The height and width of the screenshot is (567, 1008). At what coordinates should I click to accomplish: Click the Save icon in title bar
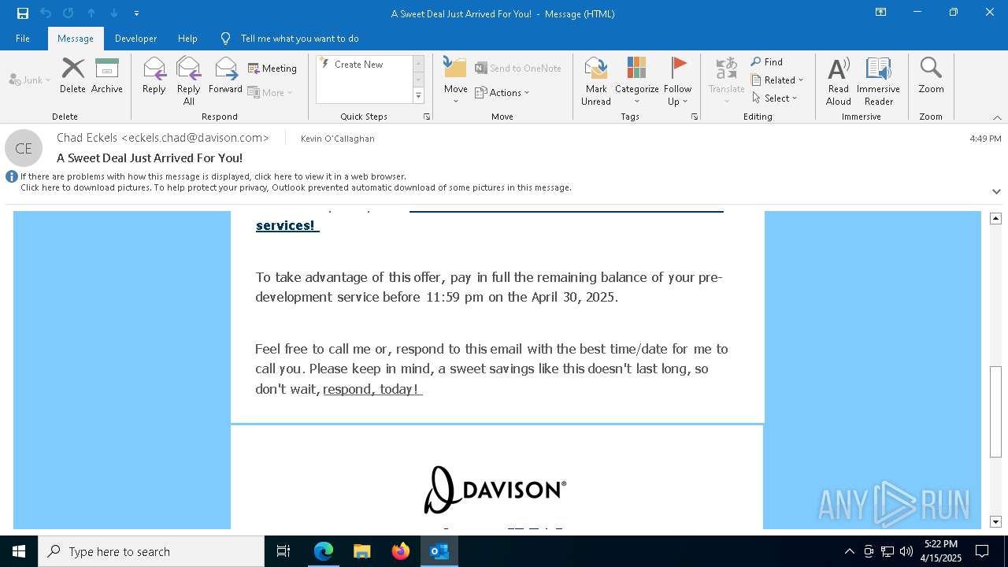point(23,13)
